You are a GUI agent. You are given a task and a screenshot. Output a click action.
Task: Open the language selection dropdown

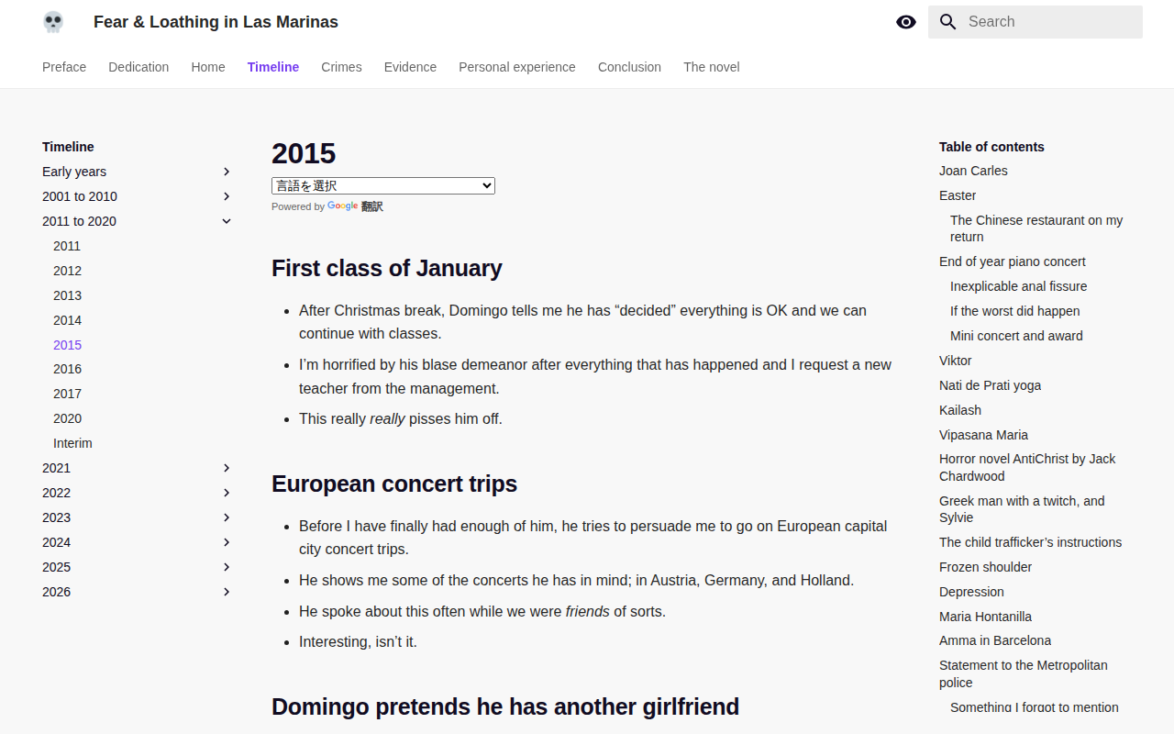click(383, 185)
